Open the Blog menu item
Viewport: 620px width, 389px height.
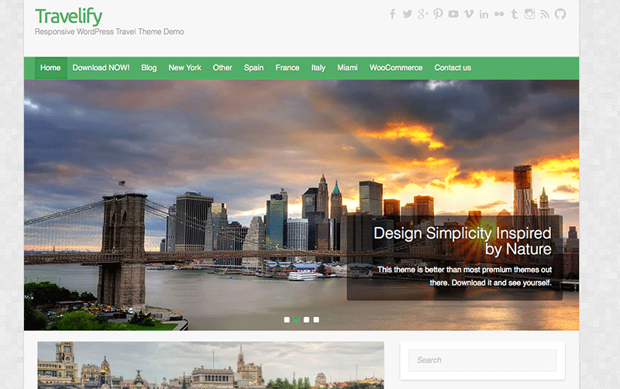pyautogui.click(x=149, y=68)
